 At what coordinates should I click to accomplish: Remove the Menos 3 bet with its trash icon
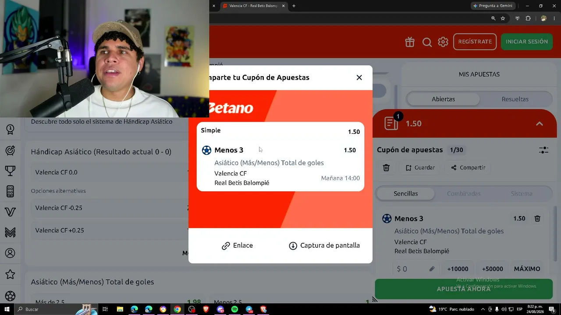(x=537, y=218)
